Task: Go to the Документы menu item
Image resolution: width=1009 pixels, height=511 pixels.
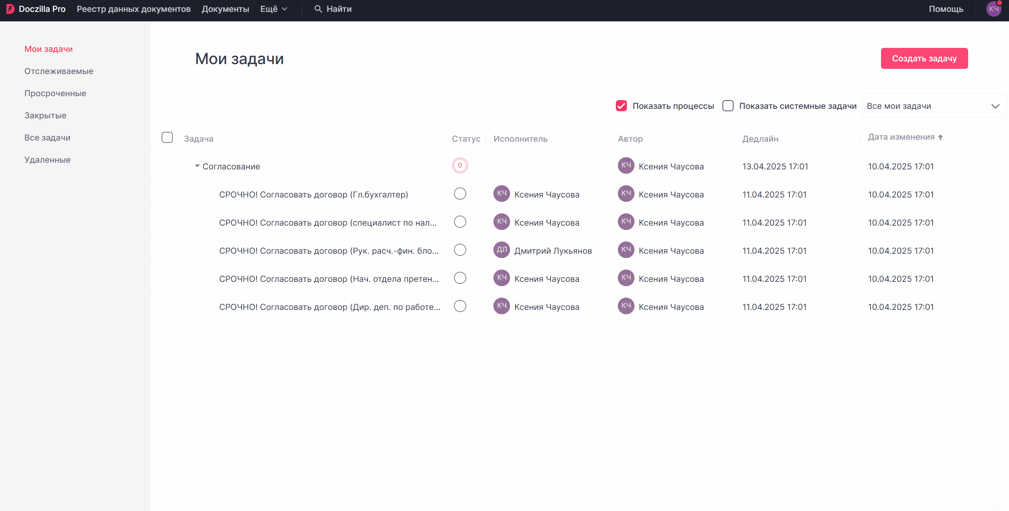Action: tap(225, 9)
